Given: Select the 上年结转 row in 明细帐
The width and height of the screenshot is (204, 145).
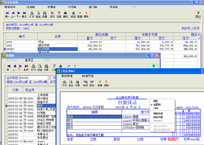Looking at the screenshot, I should (32, 95).
